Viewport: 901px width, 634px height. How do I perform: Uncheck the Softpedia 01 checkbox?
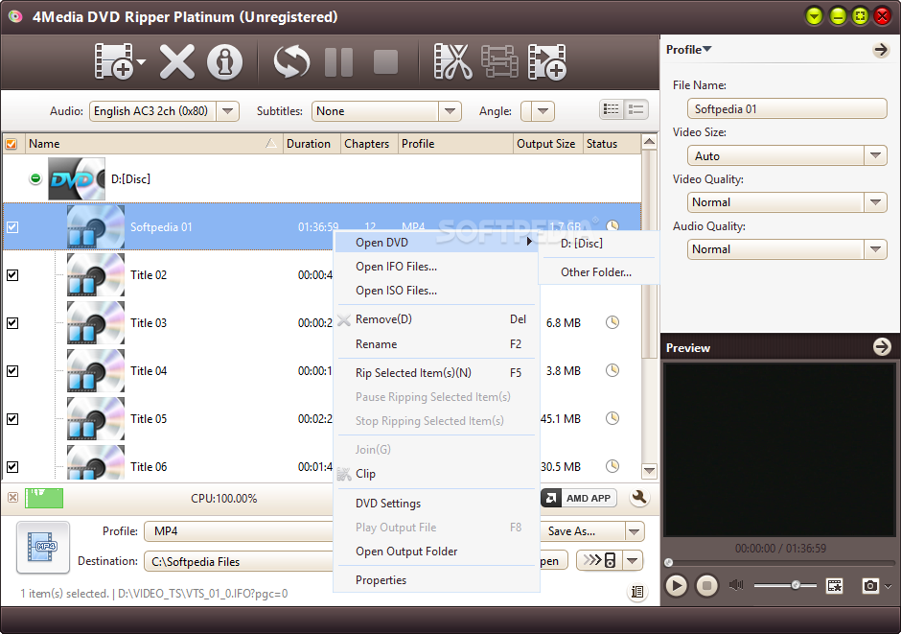point(12,227)
